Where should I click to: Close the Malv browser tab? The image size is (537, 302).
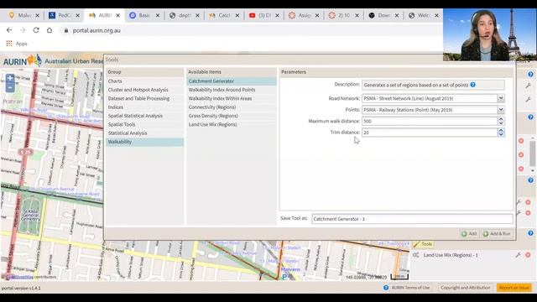point(37,15)
